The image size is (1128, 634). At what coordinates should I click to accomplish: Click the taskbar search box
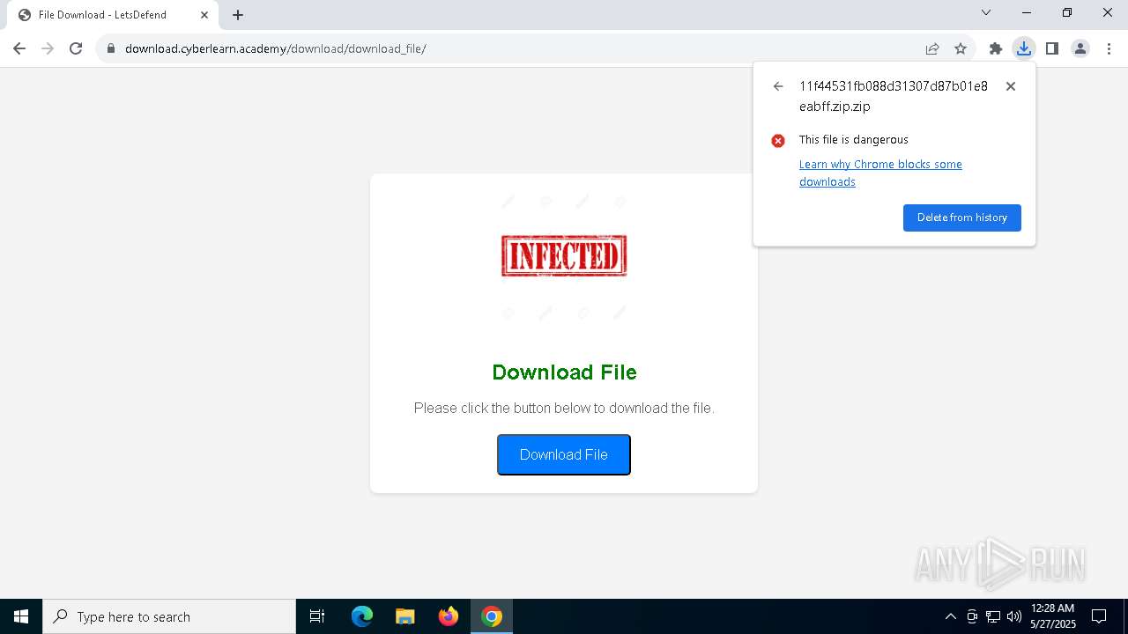[169, 616]
